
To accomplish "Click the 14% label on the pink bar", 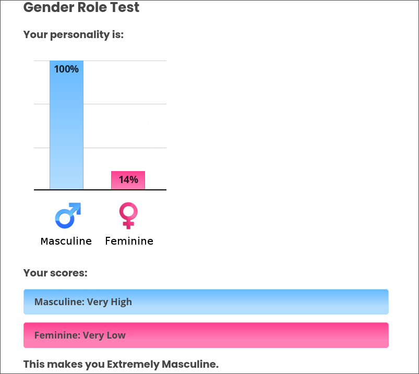I will tap(128, 180).
